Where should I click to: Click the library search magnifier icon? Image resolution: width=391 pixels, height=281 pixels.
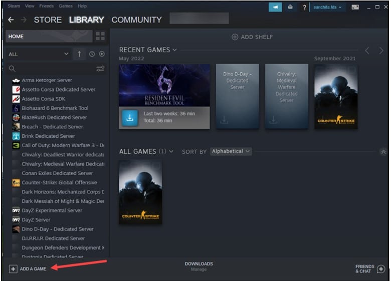tap(12, 69)
